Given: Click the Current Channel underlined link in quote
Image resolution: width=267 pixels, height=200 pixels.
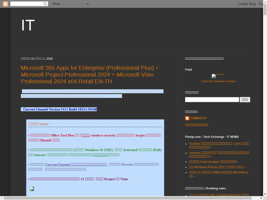Looking at the screenshot, I should 76,165.
